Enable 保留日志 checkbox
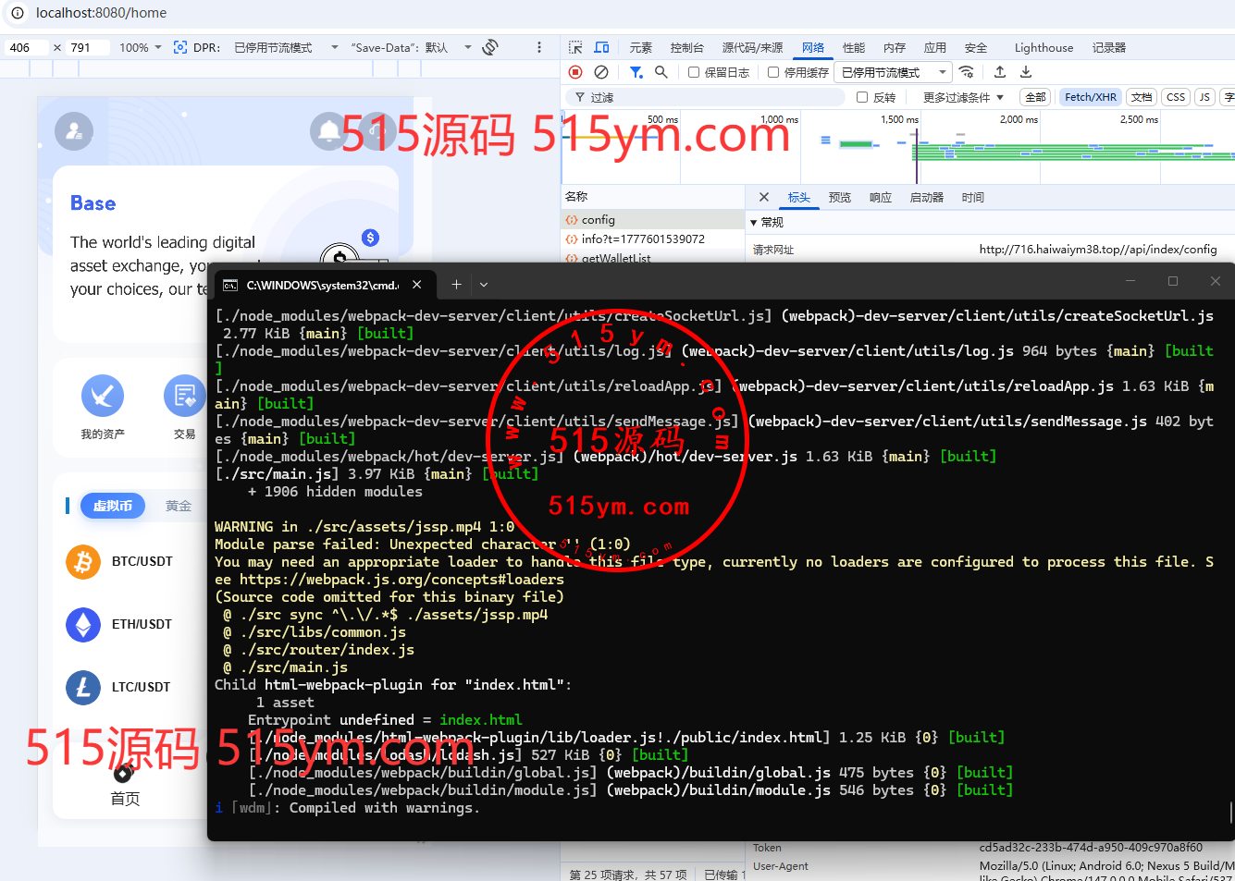Image resolution: width=1235 pixels, height=881 pixels. pyautogui.click(x=694, y=72)
